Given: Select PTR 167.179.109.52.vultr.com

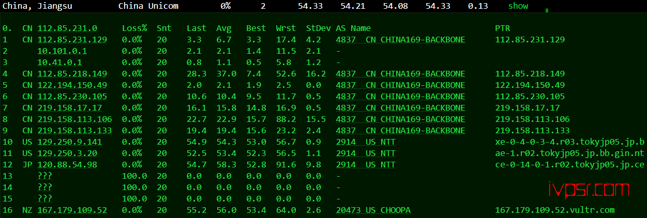Looking at the screenshot, I should pyautogui.click(x=555, y=210).
